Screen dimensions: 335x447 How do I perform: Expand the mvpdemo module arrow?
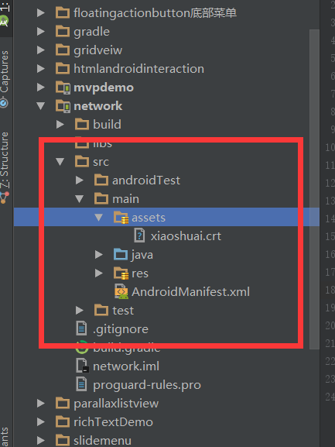click(41, 88)
